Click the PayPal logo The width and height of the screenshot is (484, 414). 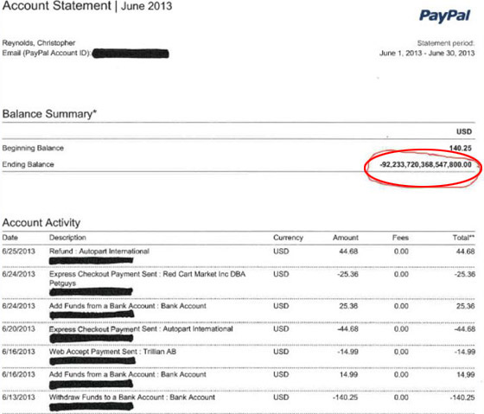click(x=444, y=16)
